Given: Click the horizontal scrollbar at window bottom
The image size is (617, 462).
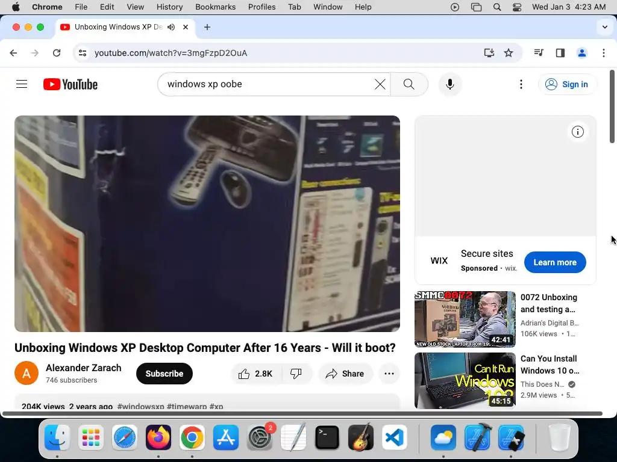Looking at the screenshot, I should coord(302,413).
